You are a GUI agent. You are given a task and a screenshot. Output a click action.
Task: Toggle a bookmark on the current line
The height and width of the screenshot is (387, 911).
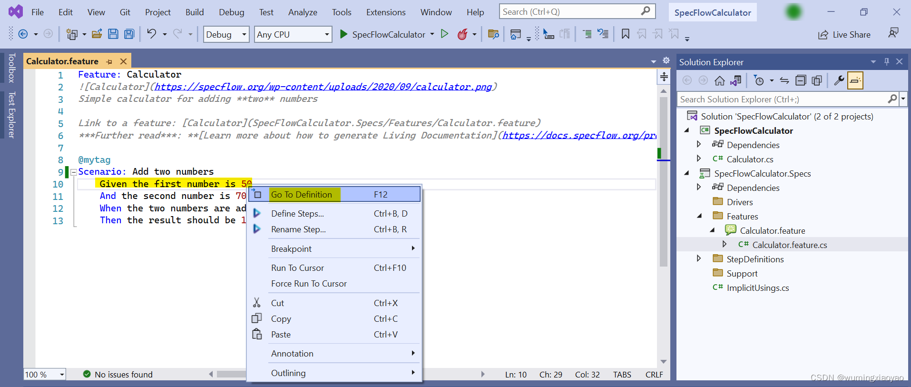[x=626, y=34]
